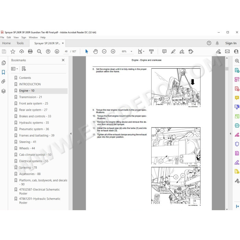
Task: Open the Contents bookmark
Action: (x=25, y=78)
